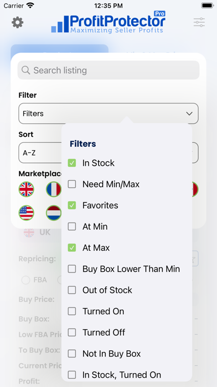Uncheck the Favorites filter
The image size is (217, 387).
tap(72, 205)
